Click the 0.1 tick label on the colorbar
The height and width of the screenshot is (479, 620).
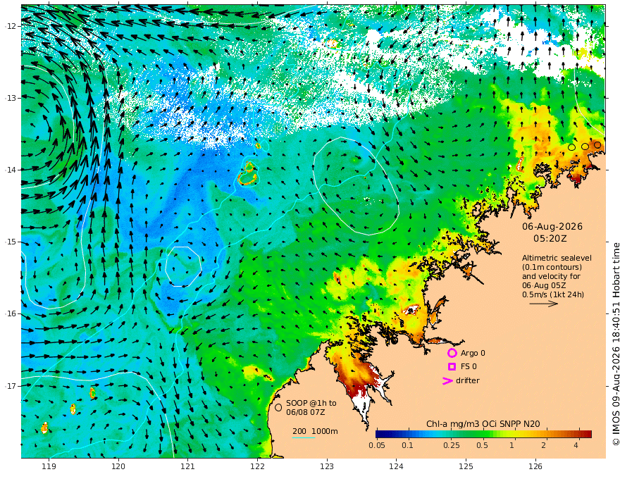point(407,445)
